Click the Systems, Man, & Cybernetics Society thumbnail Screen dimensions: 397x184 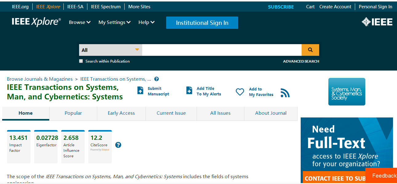(x=347, y=92)
